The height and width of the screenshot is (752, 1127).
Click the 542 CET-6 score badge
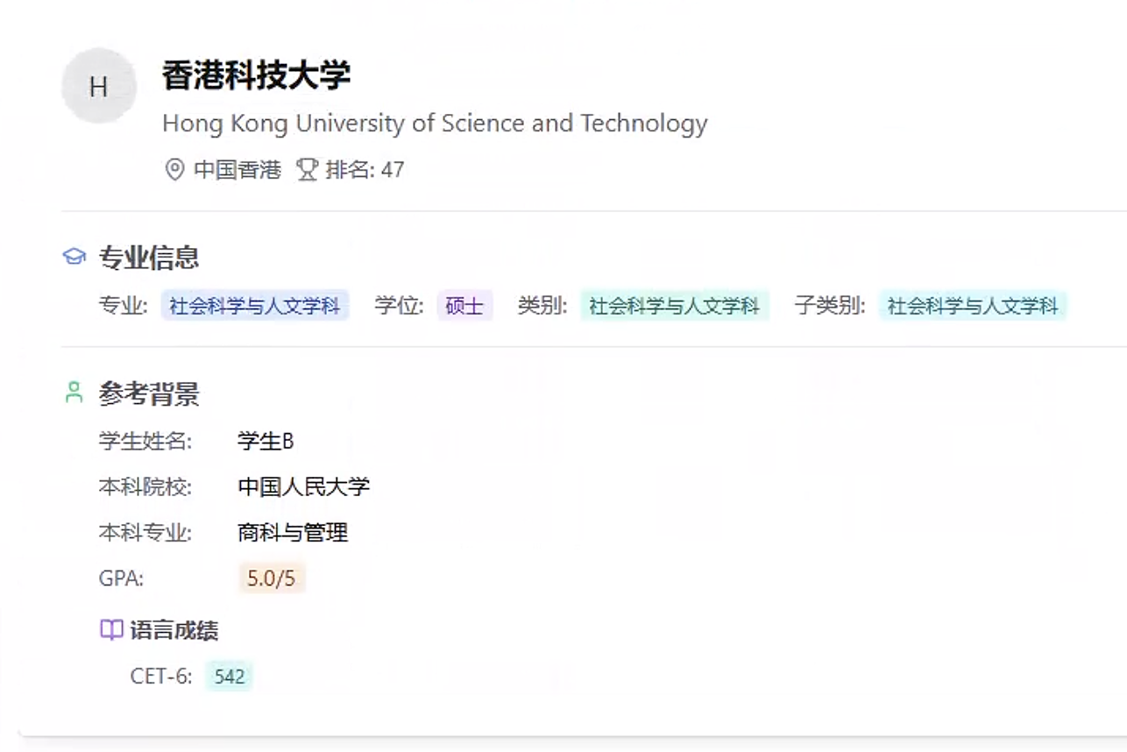click(x=229, y=677)
